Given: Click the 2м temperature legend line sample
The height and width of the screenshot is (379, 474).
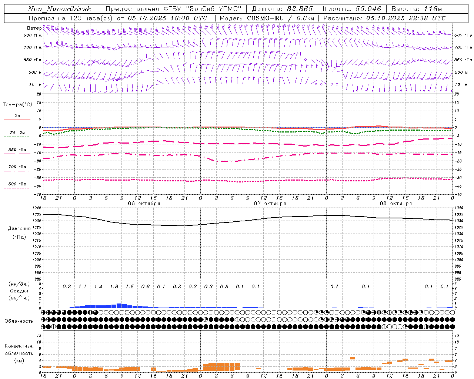Looking at the screenshot, I should click(x=17, y=120).
